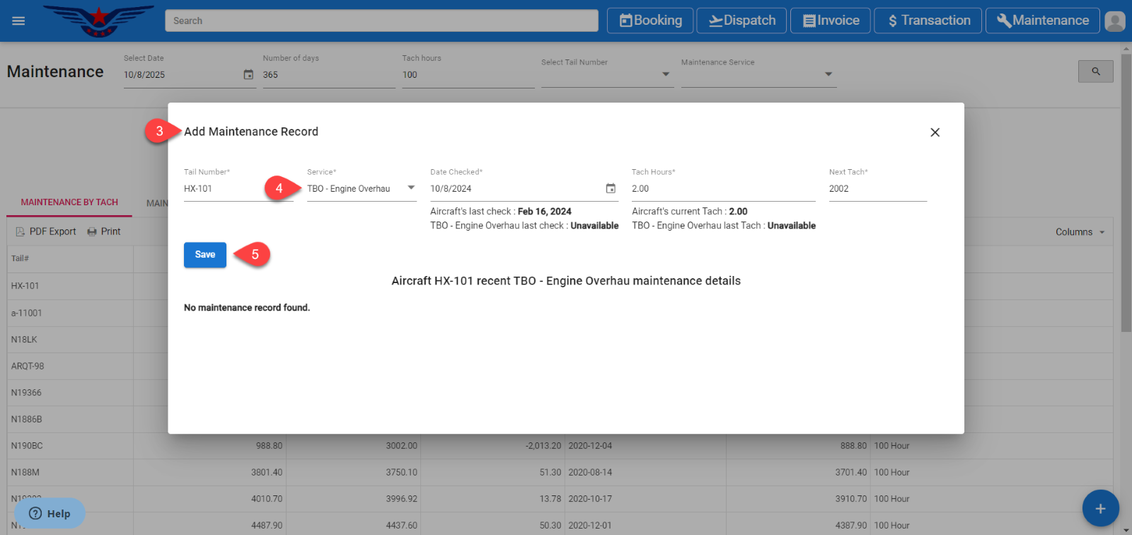The image size is (1132, 535).
Task: Click the Tach Hours input field
Action: click(722, 189)
